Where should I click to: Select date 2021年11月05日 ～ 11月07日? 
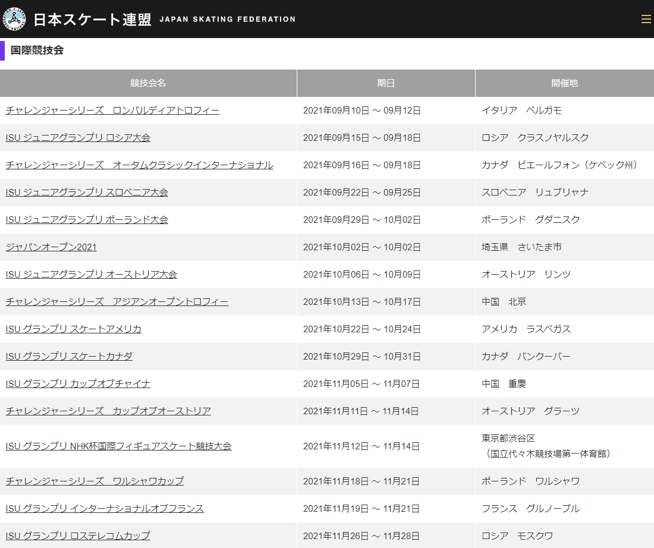361,384
